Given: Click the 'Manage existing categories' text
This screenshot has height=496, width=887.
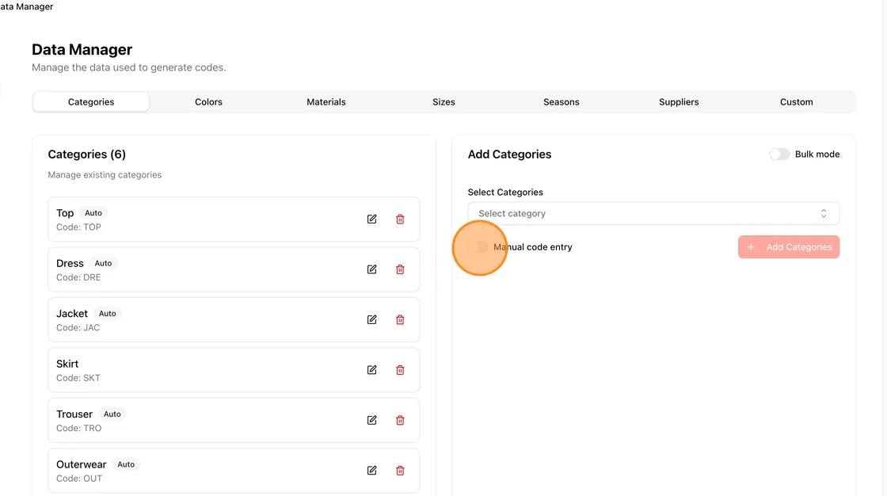Looking at the screenshot, I should [x=105, y=175].
